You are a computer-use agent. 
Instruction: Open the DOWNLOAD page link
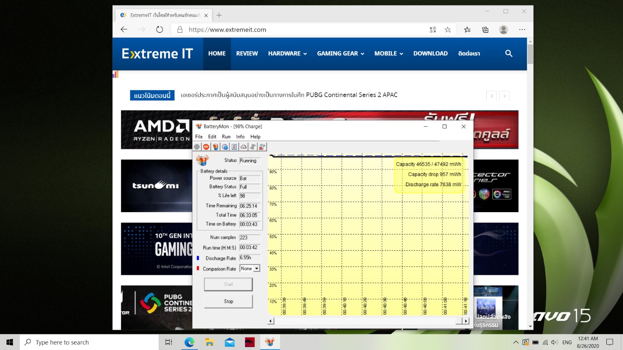[x=430, y=54]
